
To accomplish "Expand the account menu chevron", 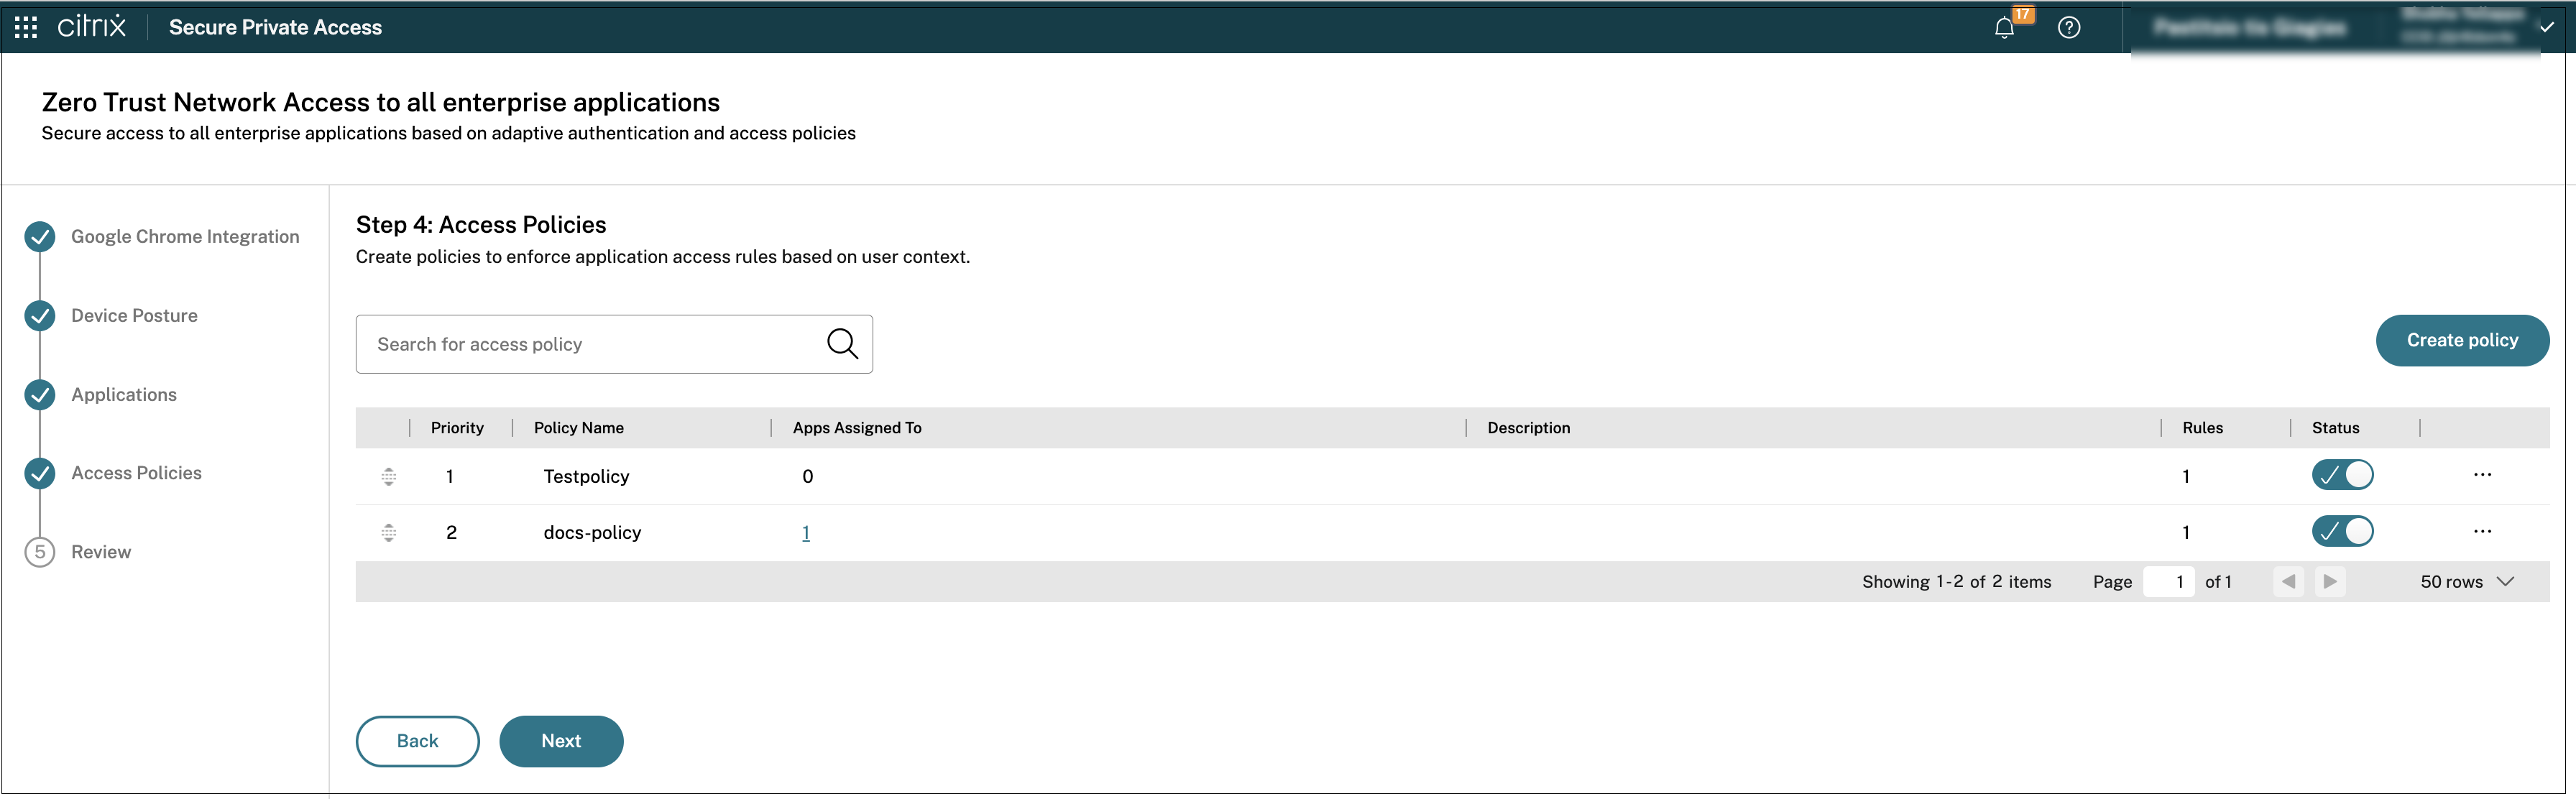I will (2546, 27).
